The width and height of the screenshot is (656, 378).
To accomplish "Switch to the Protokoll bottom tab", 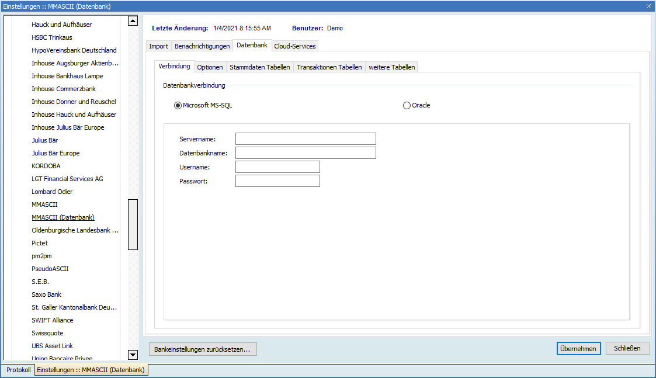I will (x=19, y=370).
